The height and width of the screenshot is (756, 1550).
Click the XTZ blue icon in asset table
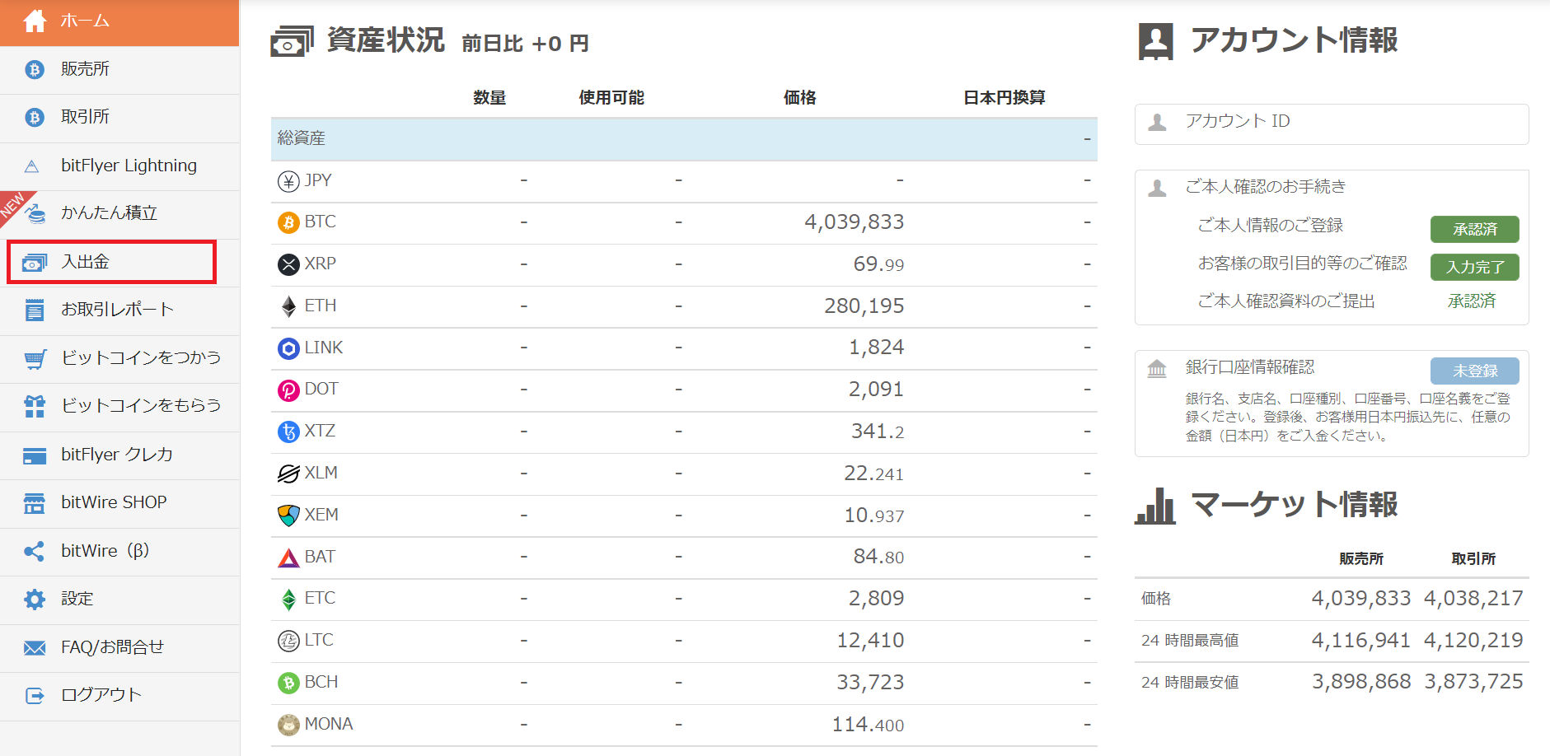coord(288,432)
